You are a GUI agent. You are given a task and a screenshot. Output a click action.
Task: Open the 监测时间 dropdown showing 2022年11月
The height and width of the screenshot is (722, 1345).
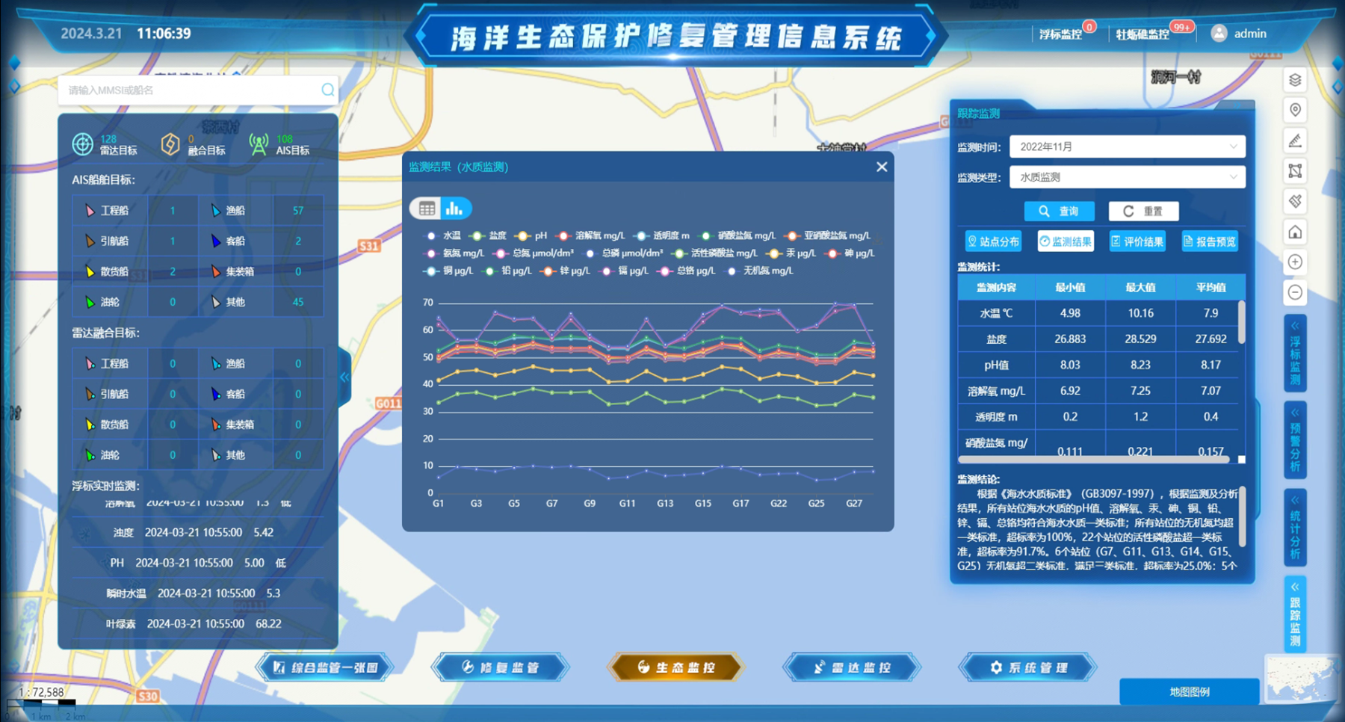click(1127, 146)
